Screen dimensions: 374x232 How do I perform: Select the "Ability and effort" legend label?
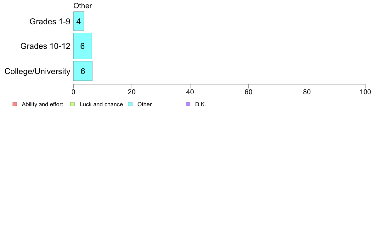(x=42, y=104)
